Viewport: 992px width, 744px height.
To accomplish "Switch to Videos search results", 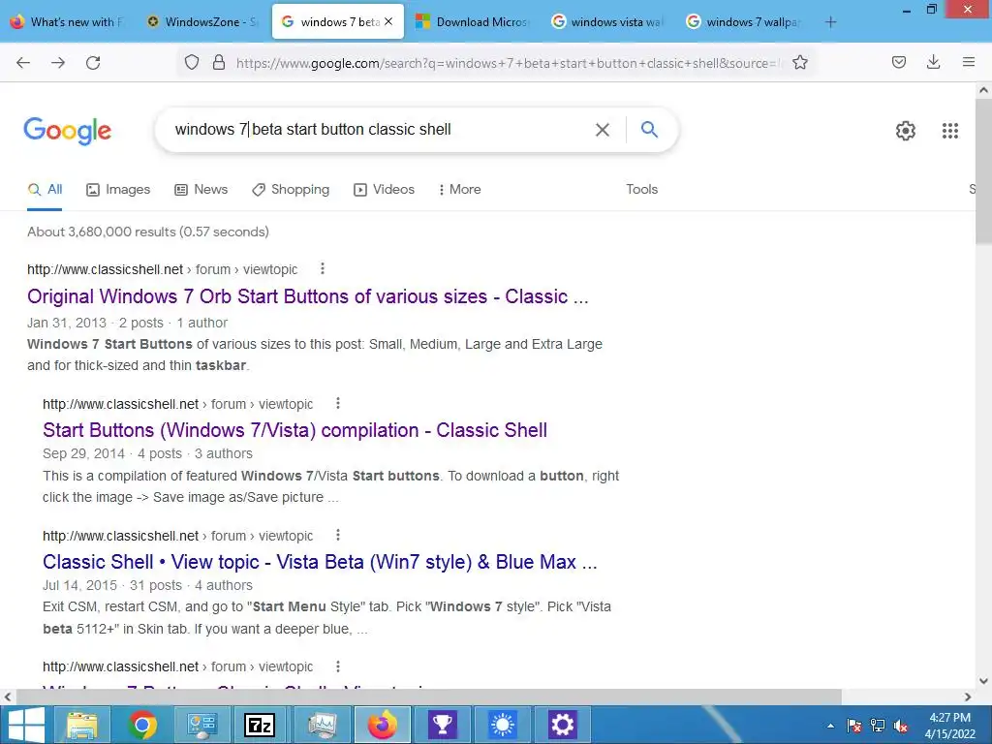I will click(x=384, y=189).
